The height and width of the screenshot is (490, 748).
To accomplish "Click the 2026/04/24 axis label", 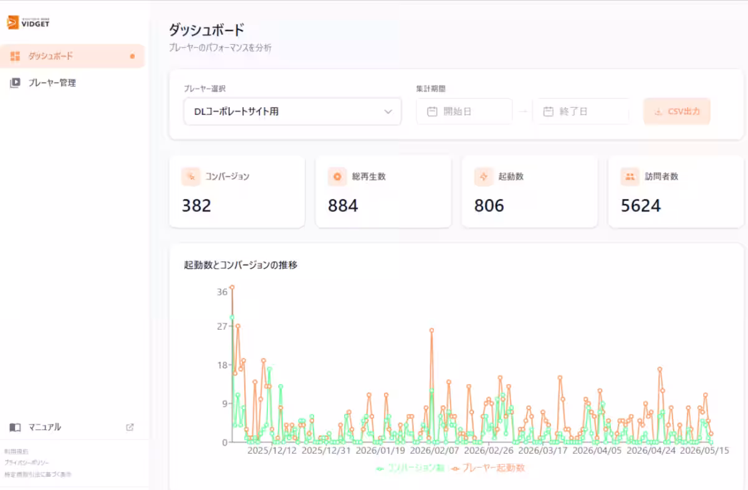I will pyautogui.click(x=651, y=450).
